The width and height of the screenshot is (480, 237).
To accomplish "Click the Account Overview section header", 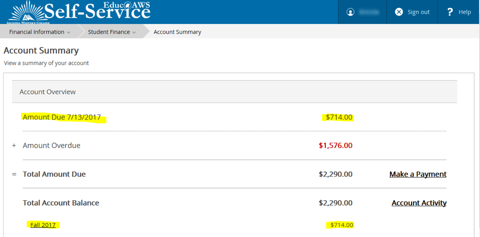I will pyautogui.click(x=234, y=91).
